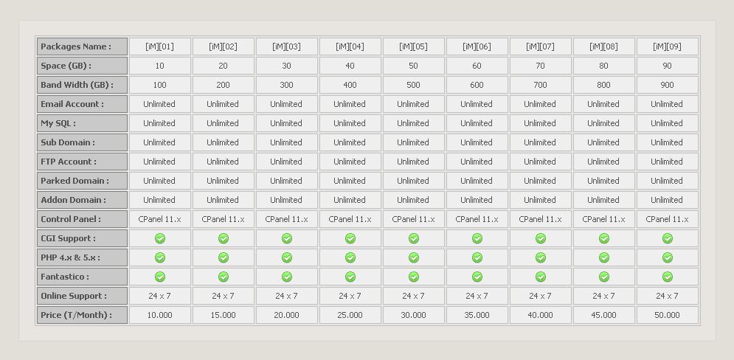Click the band width value 900
Screen dimensions: 734x360
pos(668,85)
